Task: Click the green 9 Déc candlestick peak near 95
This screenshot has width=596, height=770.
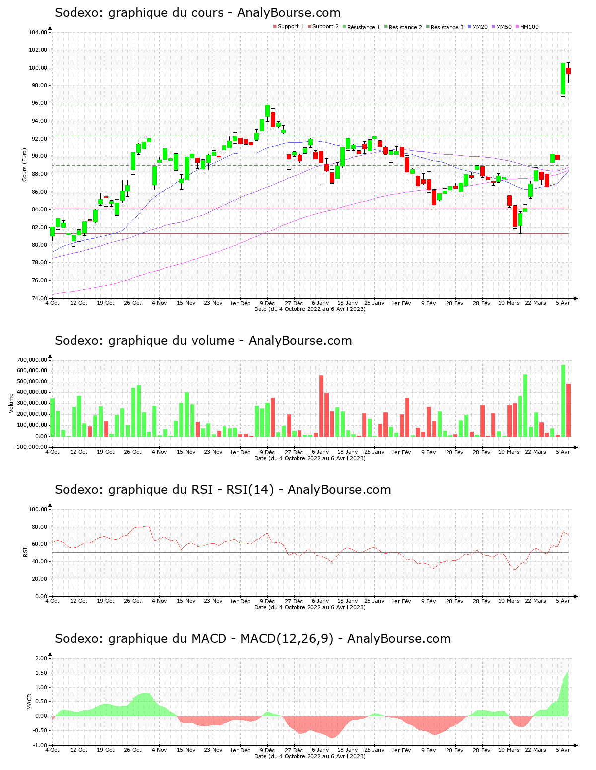Action: point(267,111)
